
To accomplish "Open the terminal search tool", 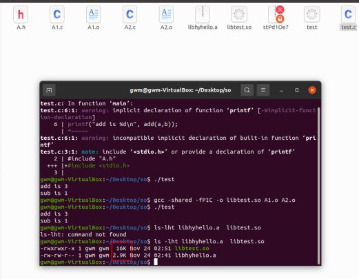I will point(247,90).
